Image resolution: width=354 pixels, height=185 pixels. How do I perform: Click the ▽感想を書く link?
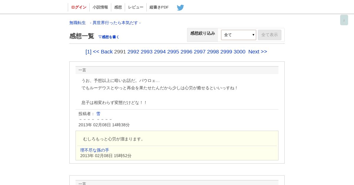(109, 37)
